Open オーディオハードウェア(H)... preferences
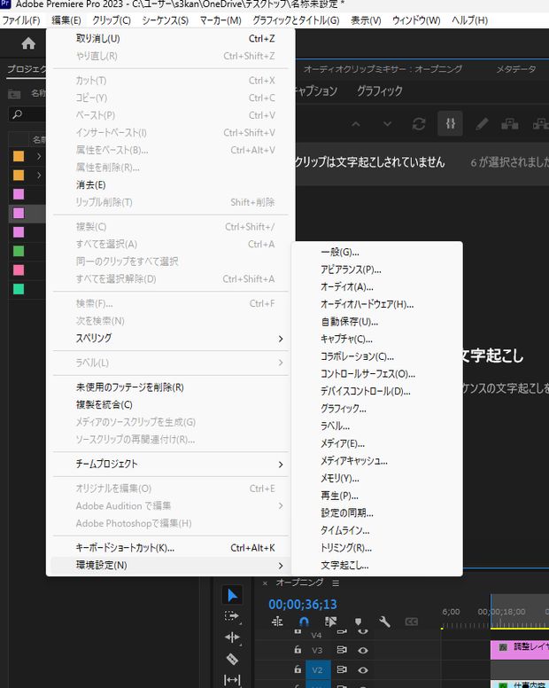 coord(377,304)
